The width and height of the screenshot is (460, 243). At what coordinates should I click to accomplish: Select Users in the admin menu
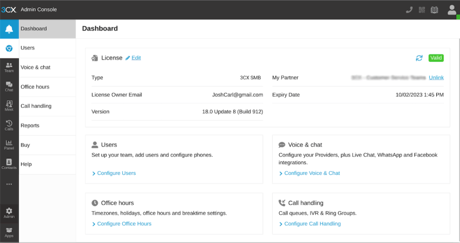click(x=28, y=48)
